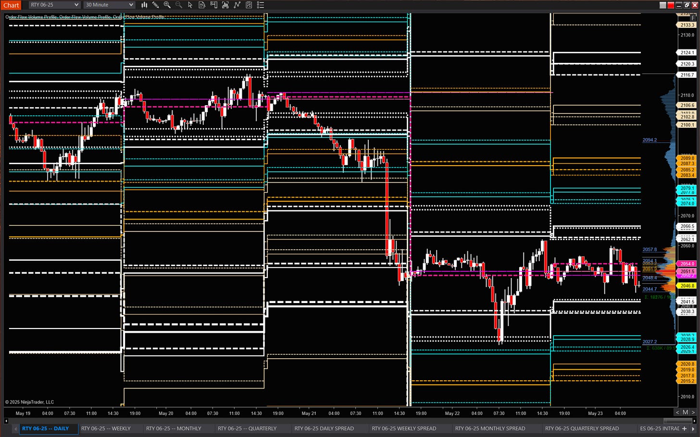The width and height of the screenshot is (700, 437).
Task: Click the magenta 2054.0 price marker
Action: [x=687, y=264]
